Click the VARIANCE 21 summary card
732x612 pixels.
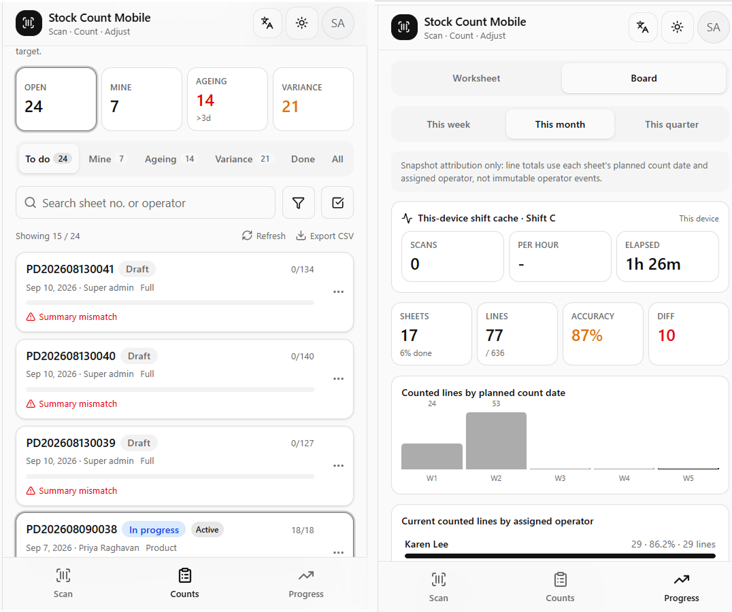click(x=313, y=99)
